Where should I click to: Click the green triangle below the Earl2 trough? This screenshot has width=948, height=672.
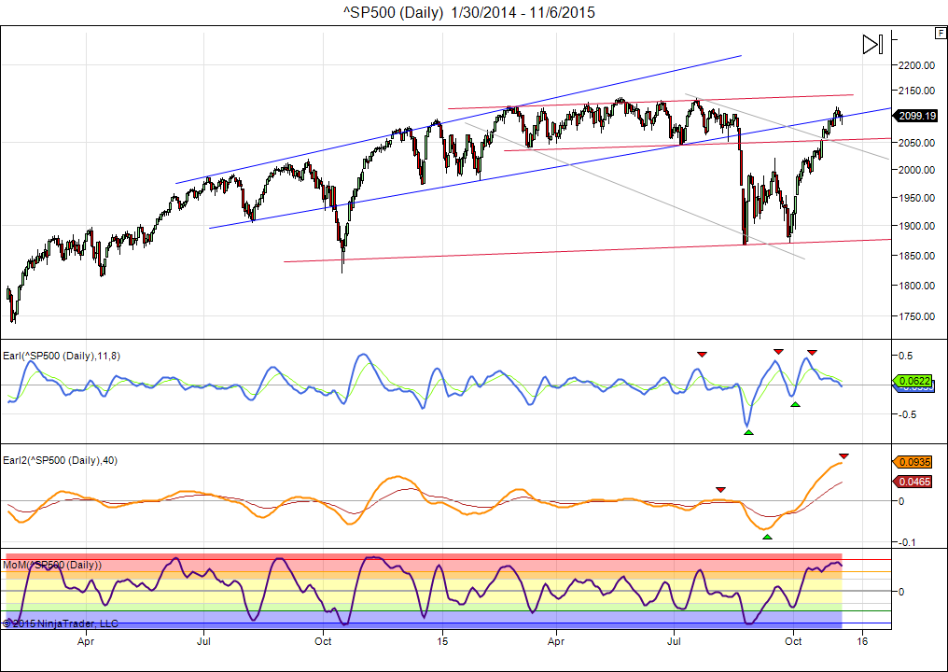(767, 536)
